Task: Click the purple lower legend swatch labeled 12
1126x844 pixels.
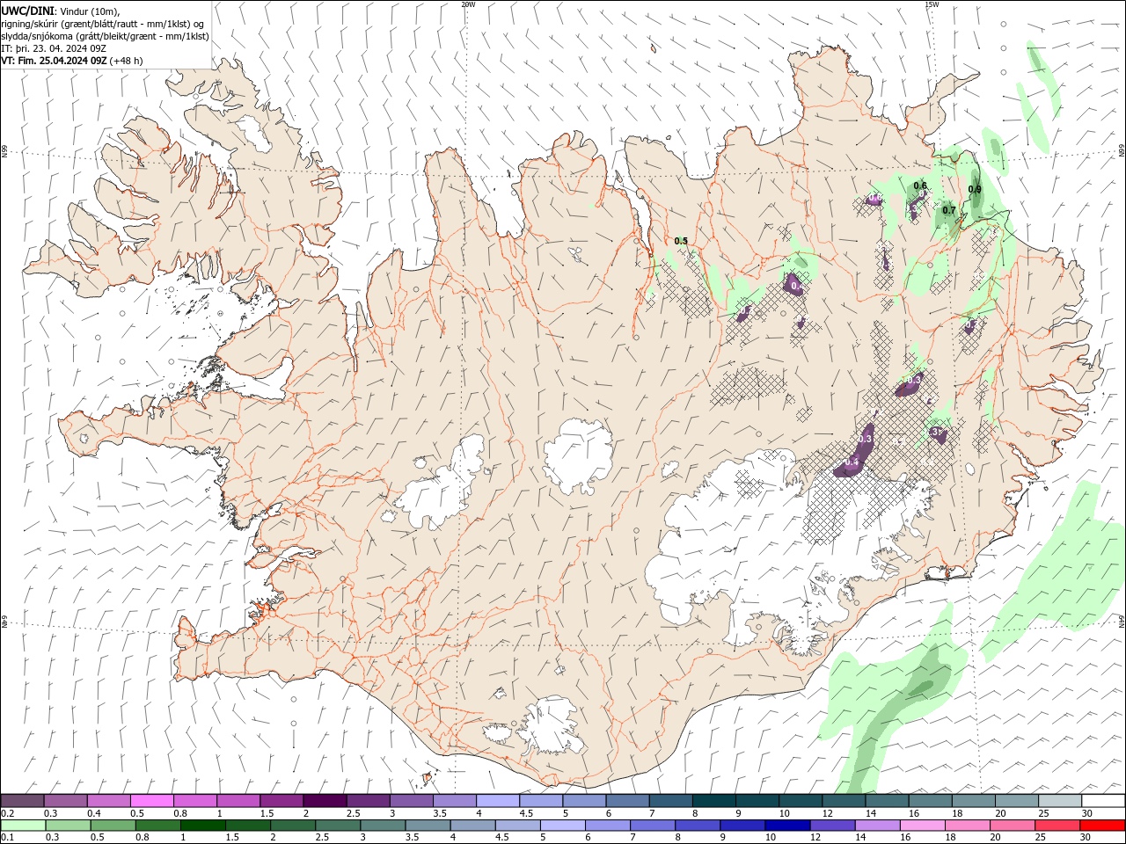Action: (831, 826)
